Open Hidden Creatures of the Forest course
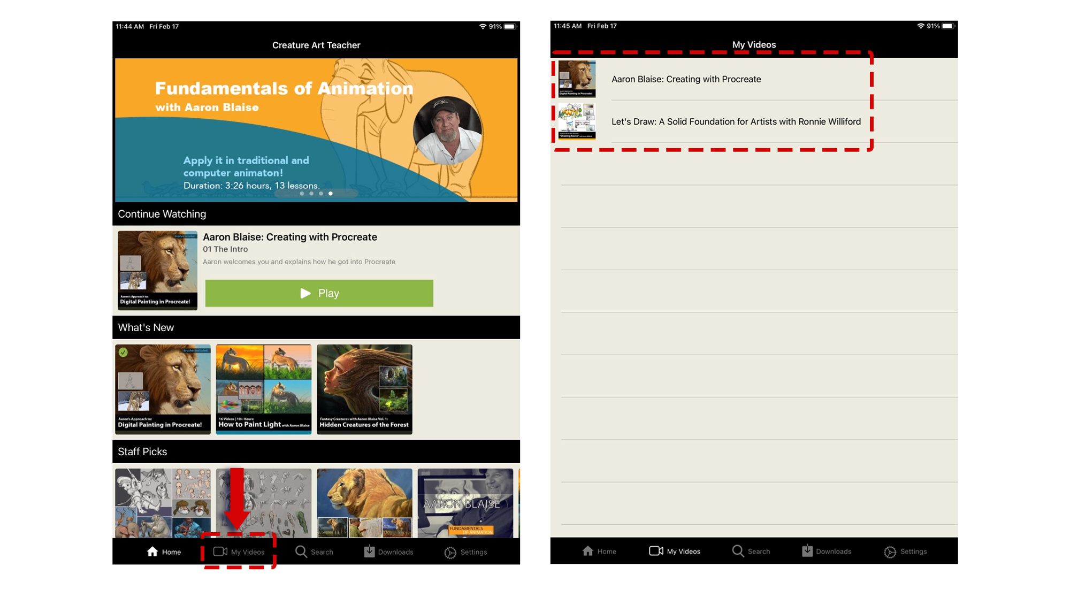Viewport: 1070px width, 590px height. pos(364,389)
